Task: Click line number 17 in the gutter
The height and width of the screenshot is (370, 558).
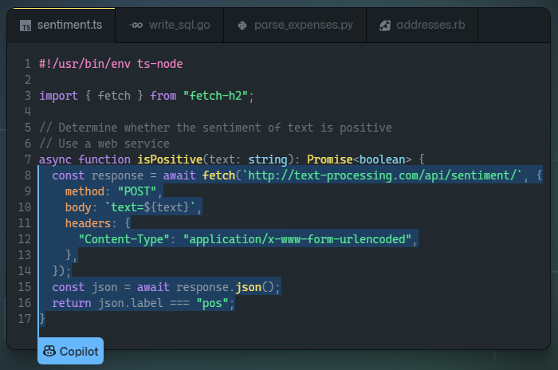Action: pyautogui.click(x=27, y=318)
